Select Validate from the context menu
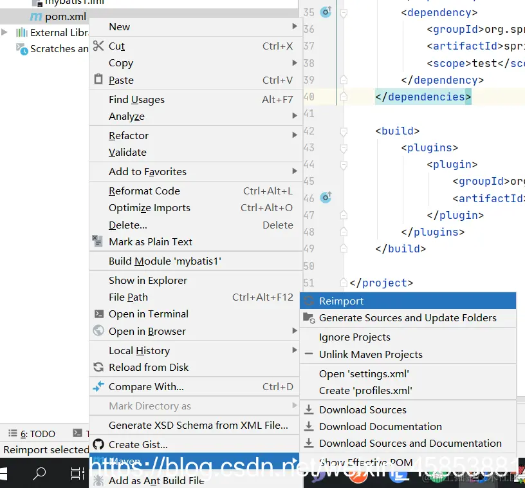This screenshot has height=488, width=525. pos(196,152)
